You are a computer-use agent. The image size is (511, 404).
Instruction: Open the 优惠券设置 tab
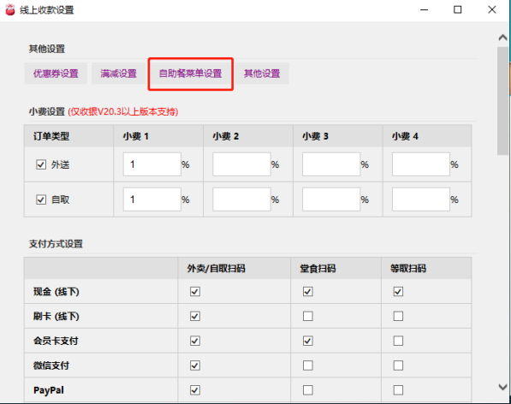(56, 74)
